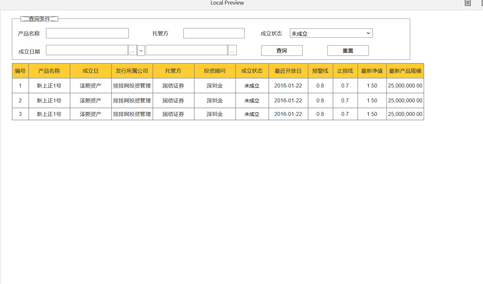Screen dimensions: 483x284
Task: Click date 2016-01-22 in row 1
Action: [288, 86]
